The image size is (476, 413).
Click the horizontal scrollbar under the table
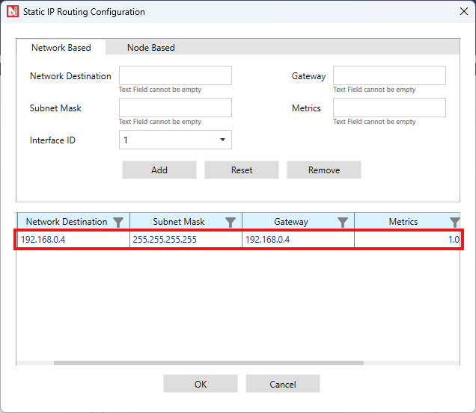click(208, 364)
